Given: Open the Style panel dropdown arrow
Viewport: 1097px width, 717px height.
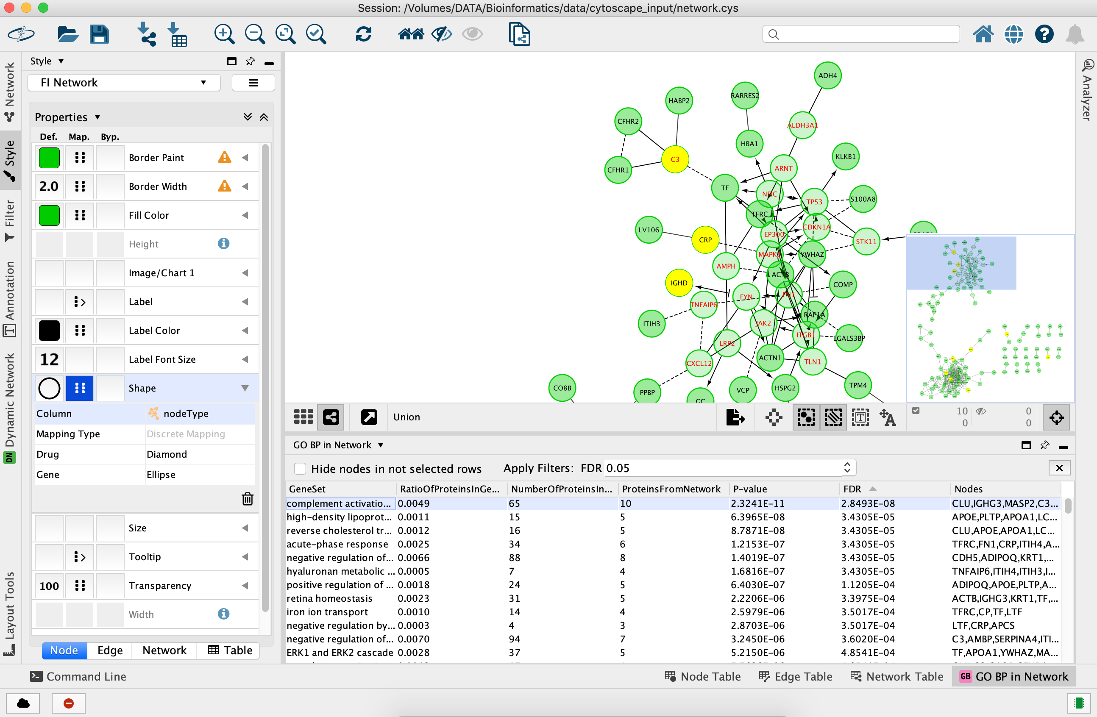Looking at the screenshot, I should (x=61, y=61).
